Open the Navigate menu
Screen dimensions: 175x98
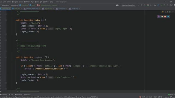pos(15,2)
